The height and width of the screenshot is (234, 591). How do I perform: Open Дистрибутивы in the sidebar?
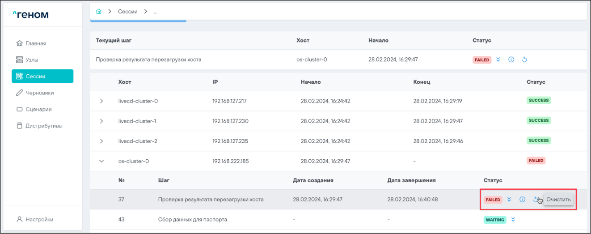pyautogui.click(x=44, y=126)
